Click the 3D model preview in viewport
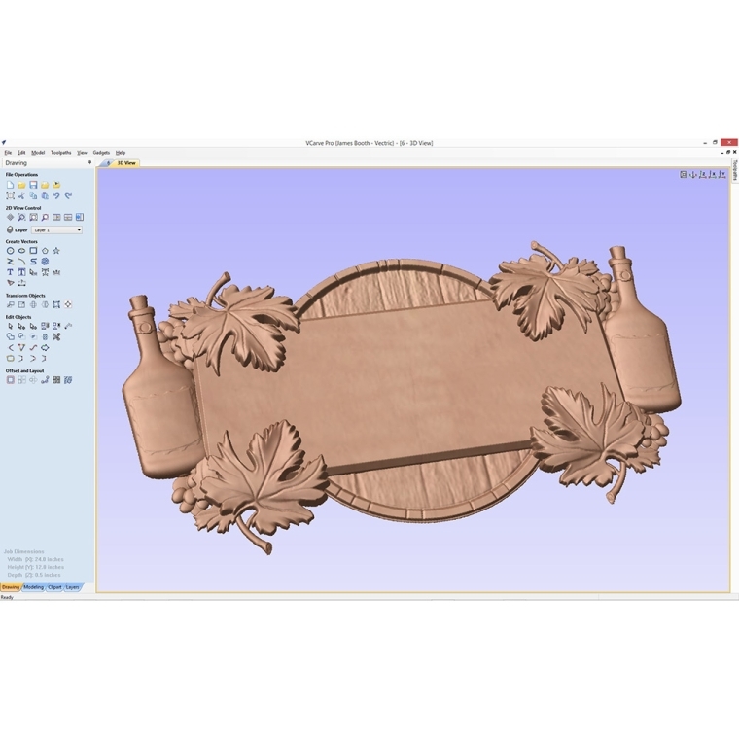 coord(402,398)
